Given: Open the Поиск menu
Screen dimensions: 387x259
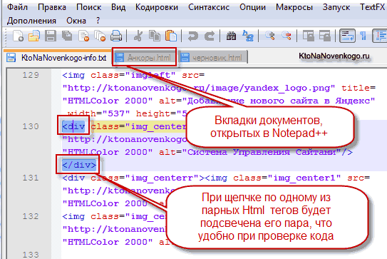Looking at the screenshot, I should (x=88, y=7).
